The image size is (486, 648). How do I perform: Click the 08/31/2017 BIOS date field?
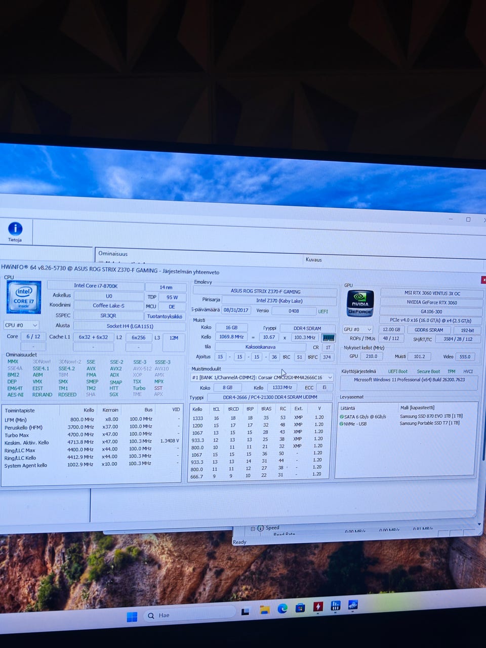click(236, 310)
